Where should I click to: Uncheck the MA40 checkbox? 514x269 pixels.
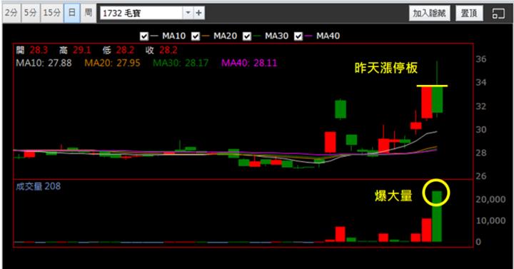(x=298, y=36)
